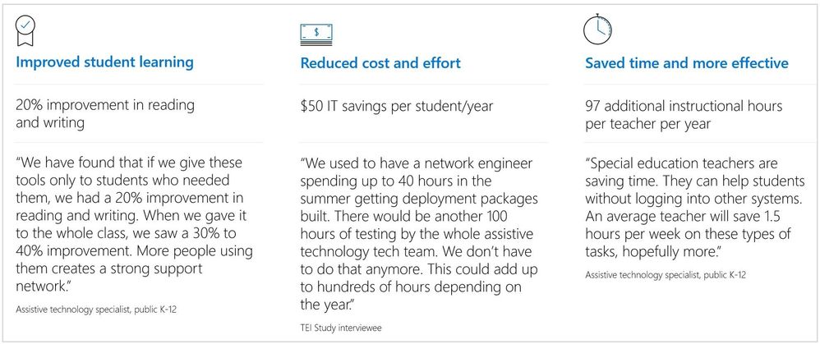Image resolution: width=820 pixels, height=344 pixels.
Task: Click divider line under Reduced cost heading
Action: [x=423, y=85]
